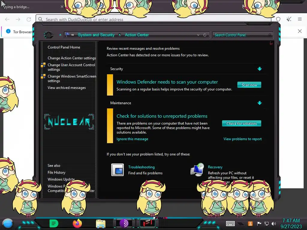This screenshot has height=230, width=307.
Task: Select the red Control Panel taskbar thumbnail
Action: [x=148, y=223]
